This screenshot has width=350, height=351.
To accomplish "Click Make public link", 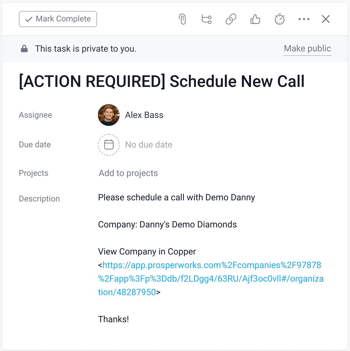I will pyautogui.click(x=307, y=49).
